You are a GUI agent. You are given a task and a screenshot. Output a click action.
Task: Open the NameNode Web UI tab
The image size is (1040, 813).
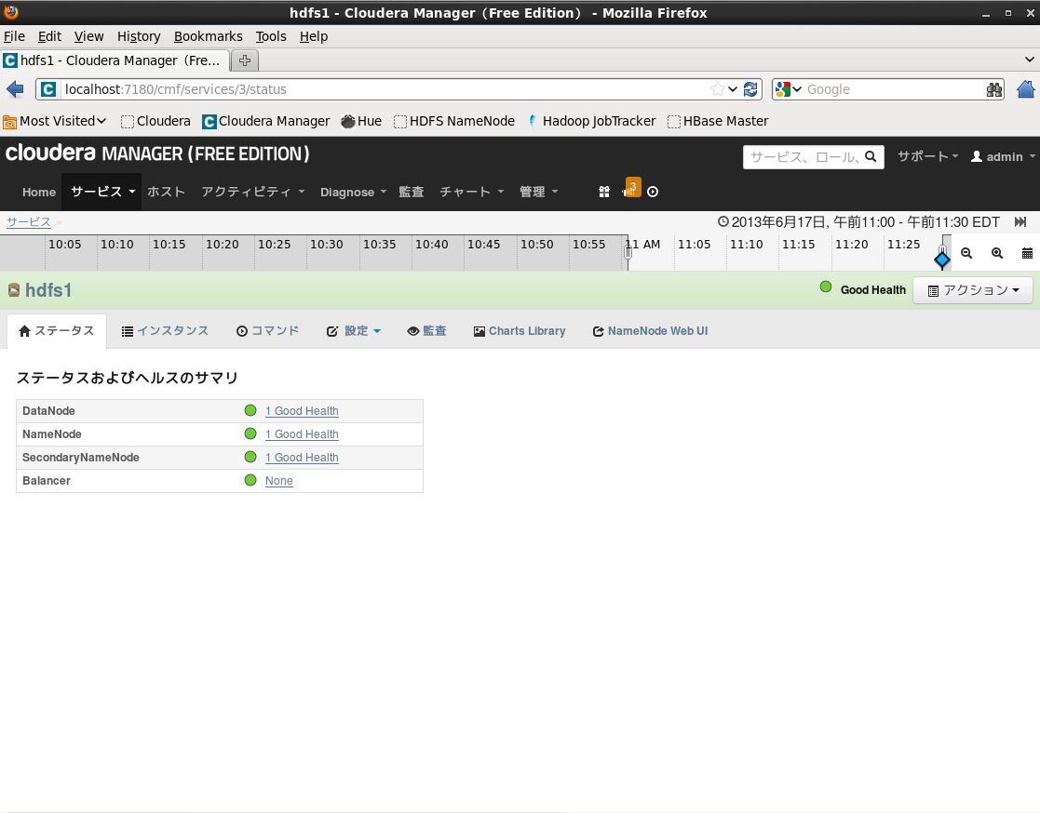point(650,330)
